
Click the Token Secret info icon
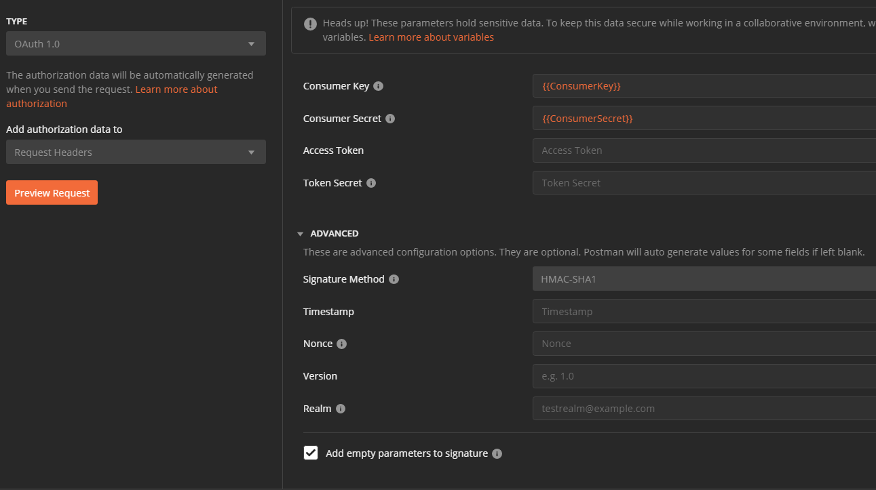tap(370, 182)
